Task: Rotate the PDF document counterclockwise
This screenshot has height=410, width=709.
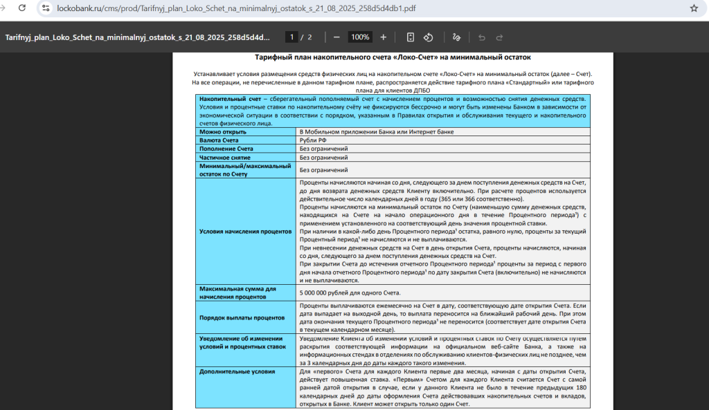Action: click(428, 37)
